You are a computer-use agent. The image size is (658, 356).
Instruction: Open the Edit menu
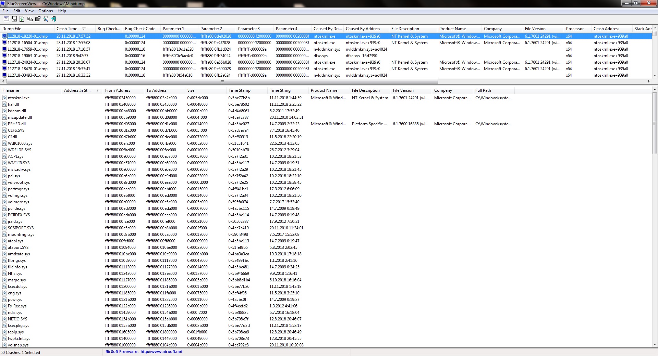click(x=17, y=11)
